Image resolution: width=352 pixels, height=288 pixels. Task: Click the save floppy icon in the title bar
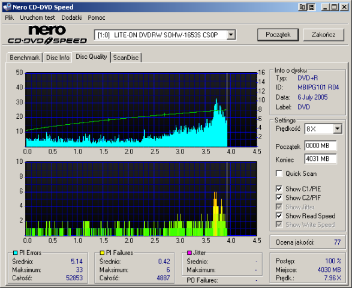click(x=312, y=7)
